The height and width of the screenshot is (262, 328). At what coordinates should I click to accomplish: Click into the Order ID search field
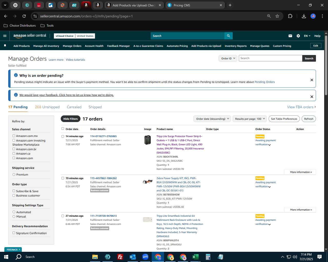click(x=270, y=58)
